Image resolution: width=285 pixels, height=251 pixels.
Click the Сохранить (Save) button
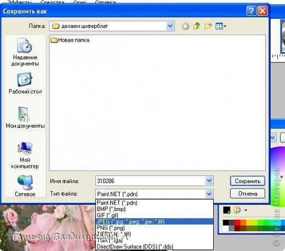point(248,181)
